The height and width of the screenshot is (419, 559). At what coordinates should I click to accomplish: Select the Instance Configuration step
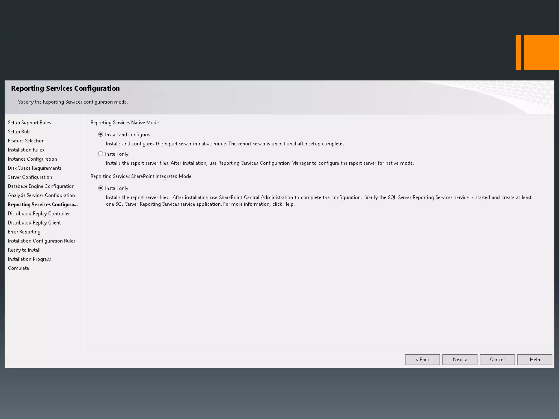point(32,159)
